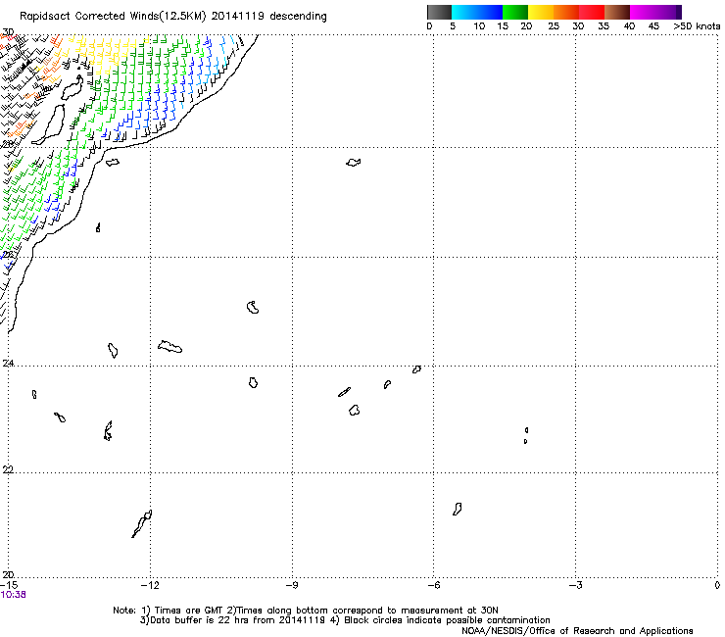Click the gray 0-5 knots legend segment
Screen dimensions: 725x637
[439, 12]
